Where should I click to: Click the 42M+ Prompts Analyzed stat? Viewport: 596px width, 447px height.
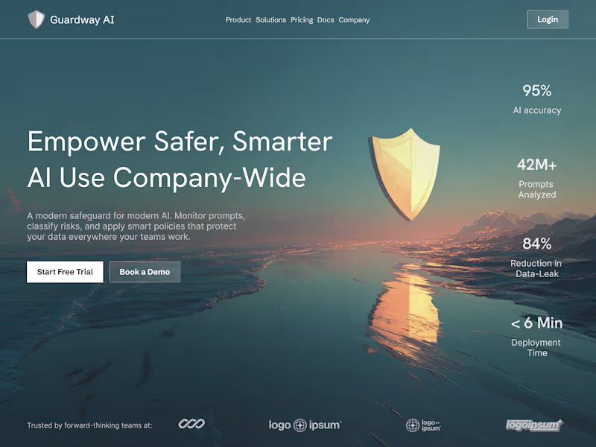(536, 178)
